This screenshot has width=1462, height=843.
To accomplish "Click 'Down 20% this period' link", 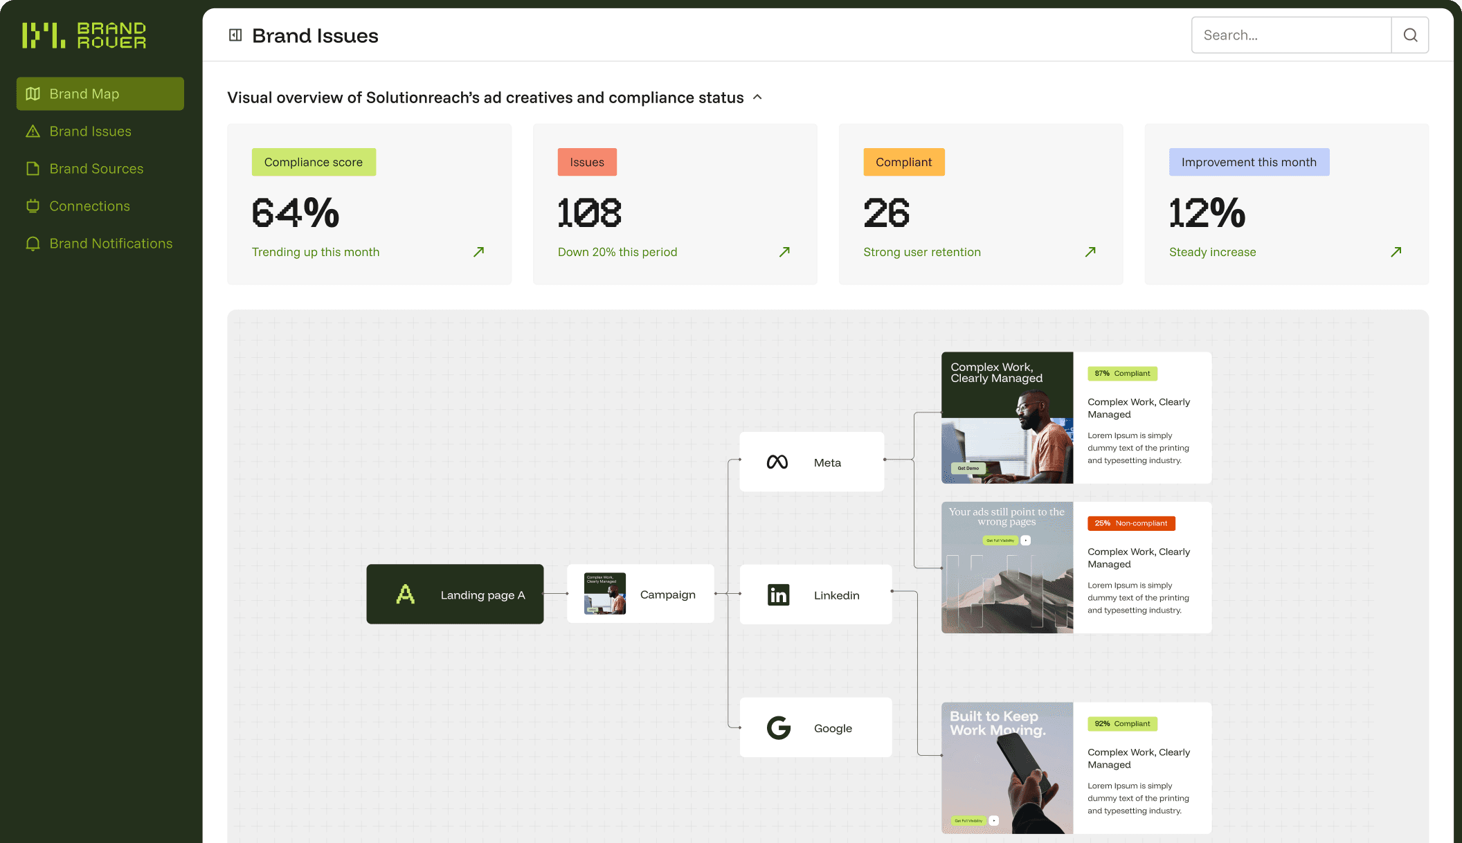I will pyautogui.click(x=617, y=252).
